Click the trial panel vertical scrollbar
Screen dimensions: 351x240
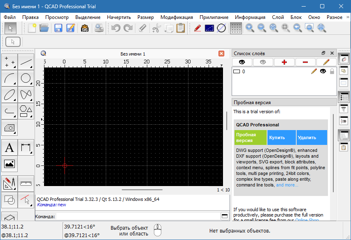point(333,153)
